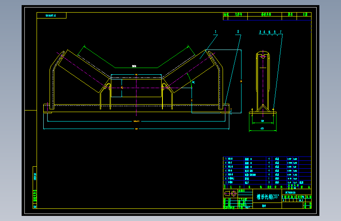Select the left inclined roller in front view
The width and height of the screenshot is (341, 221).
85,71
